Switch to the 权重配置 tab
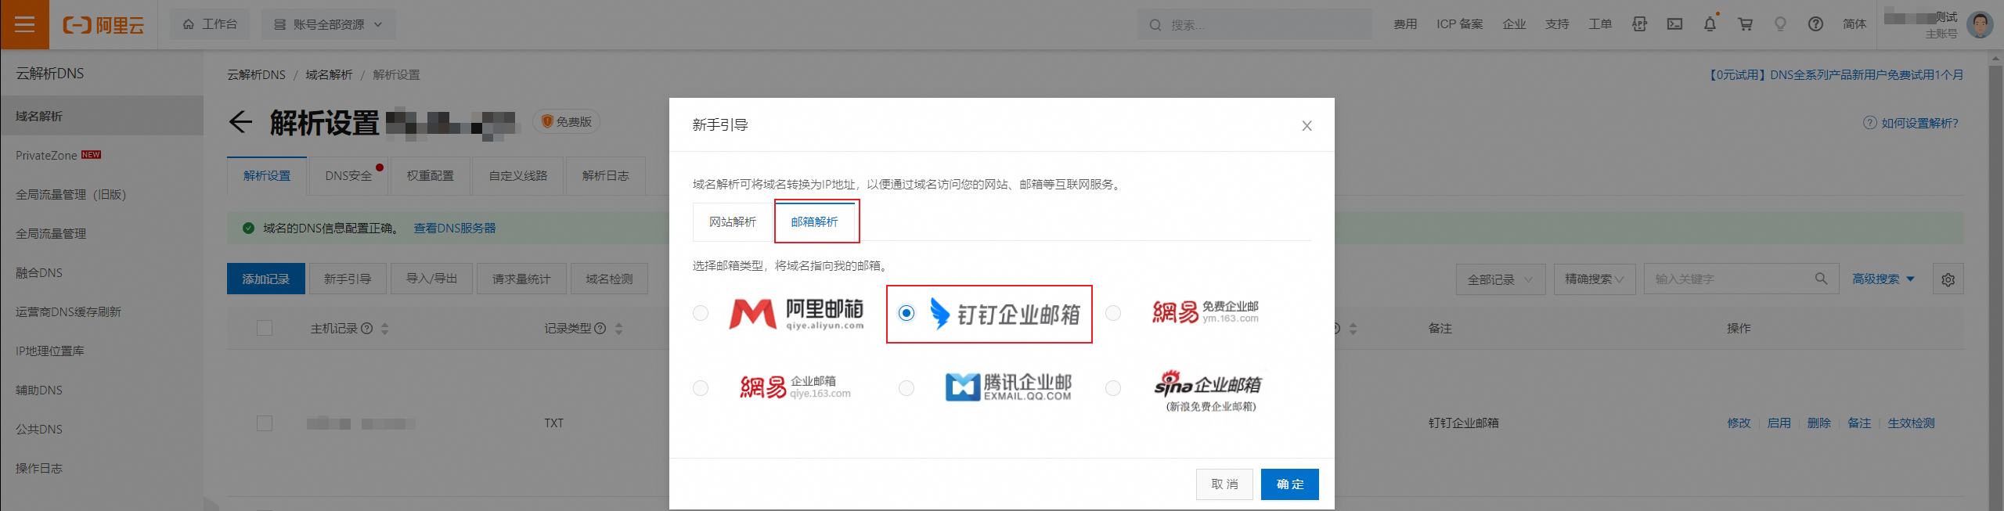 [x=430, y=175]
